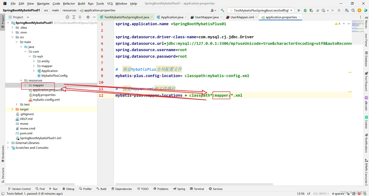Open profiler run options dropdown arrow
The height and width of the screenshot is (196, 369).
(x=328, y=11)
